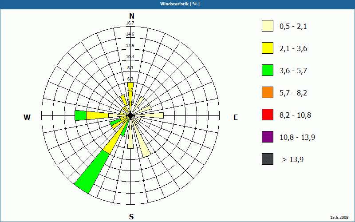Click the date 15.5.2008
The width and height of the screenshot is (355, 222).
coord(339,218)
